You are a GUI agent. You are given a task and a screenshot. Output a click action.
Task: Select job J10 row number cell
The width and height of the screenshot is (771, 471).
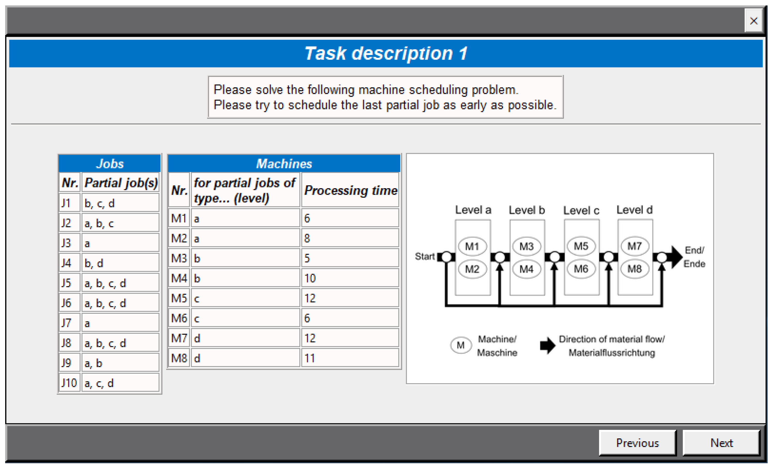(70, 383)
